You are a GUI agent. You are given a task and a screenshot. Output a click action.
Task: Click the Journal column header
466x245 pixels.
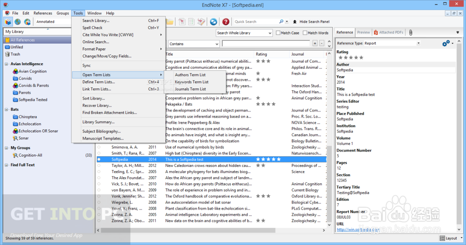tap(307, 54)
